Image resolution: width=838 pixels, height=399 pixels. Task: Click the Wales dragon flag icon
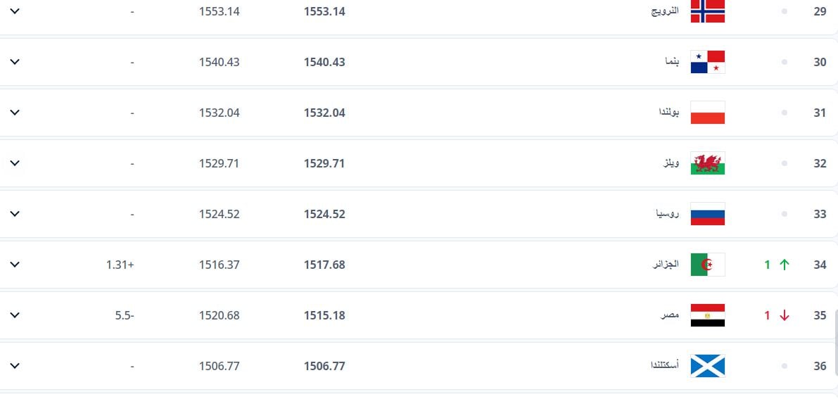click(707, 163)
